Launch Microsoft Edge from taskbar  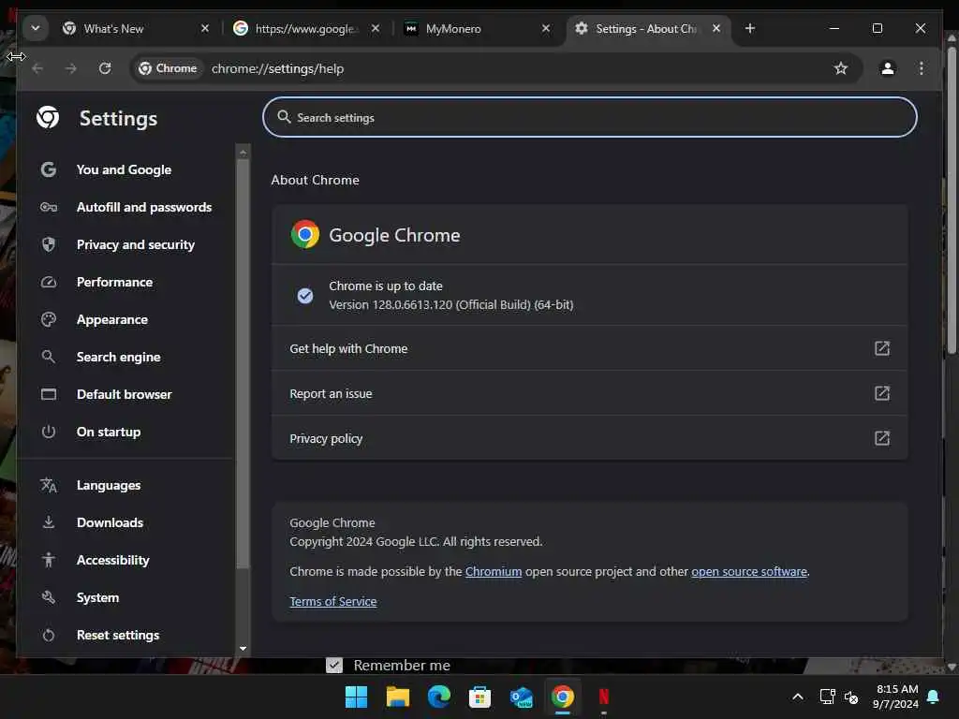(438, 697)
